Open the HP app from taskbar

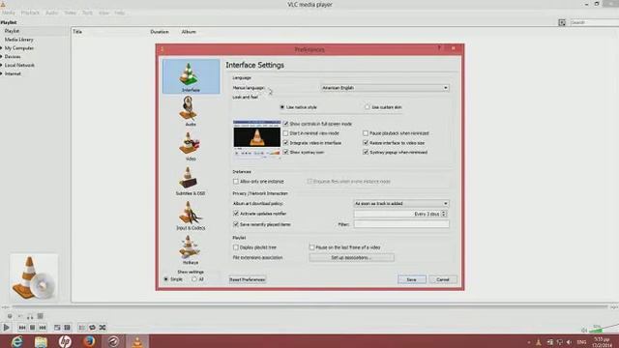pos(65,341)
